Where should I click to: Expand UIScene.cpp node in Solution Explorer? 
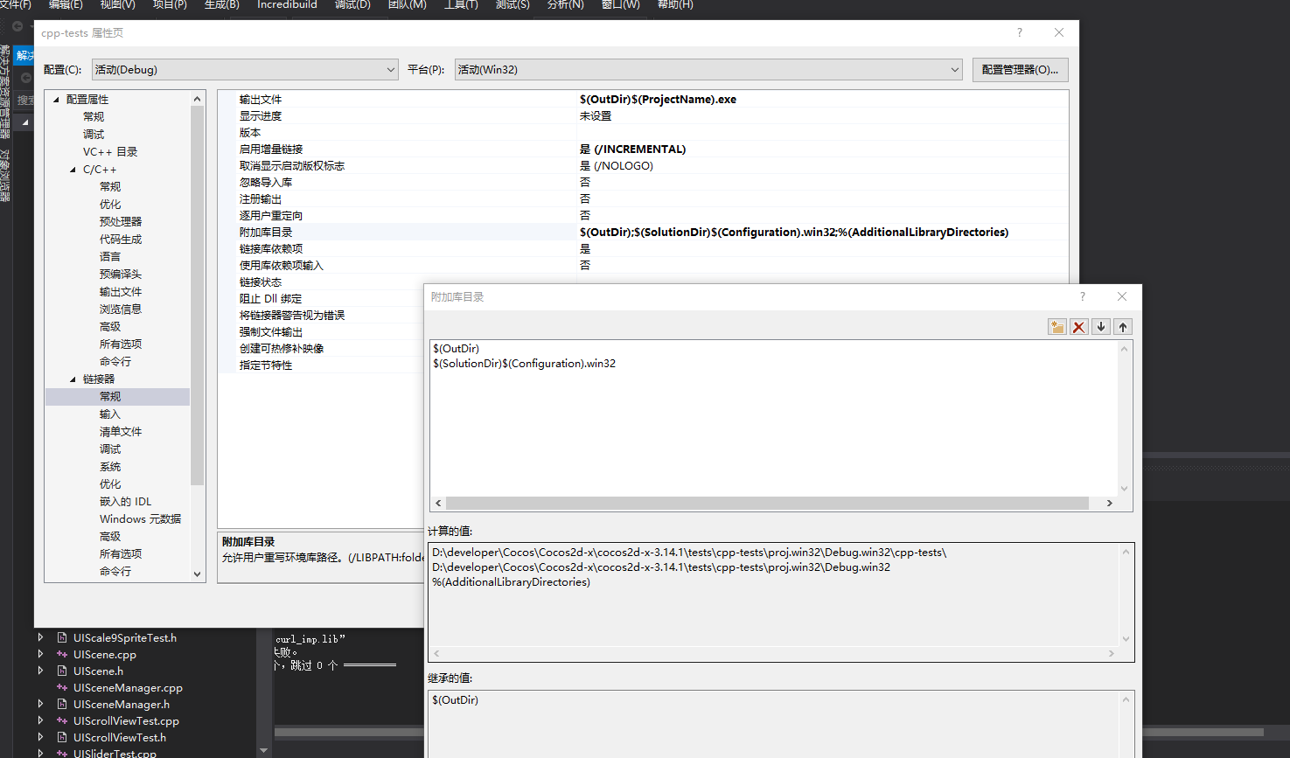click(40, 655)
